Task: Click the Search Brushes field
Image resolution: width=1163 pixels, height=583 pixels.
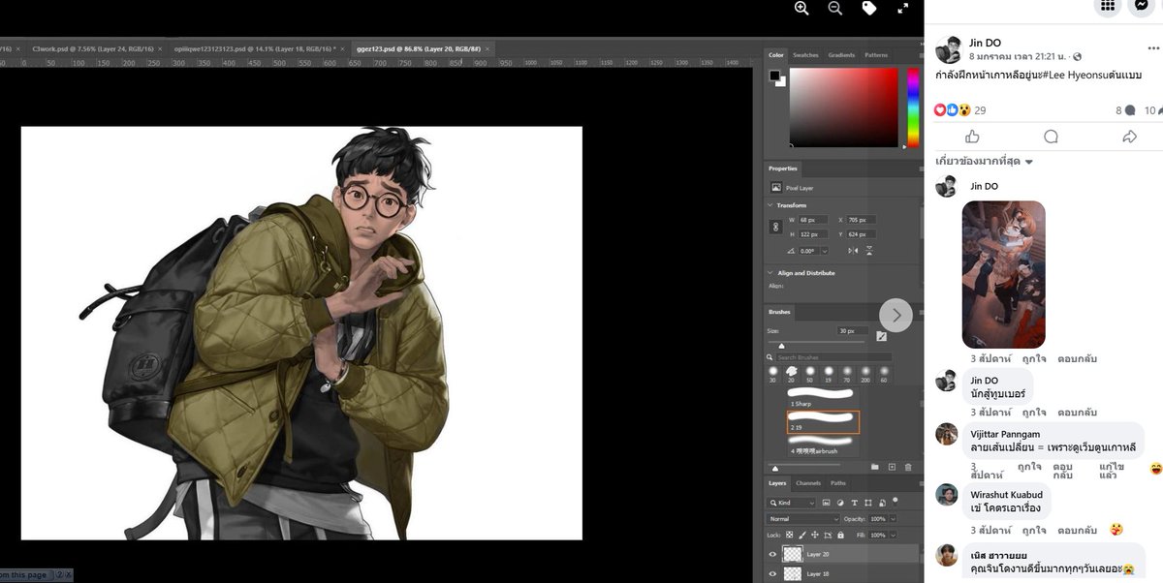Action: point(833,357)
